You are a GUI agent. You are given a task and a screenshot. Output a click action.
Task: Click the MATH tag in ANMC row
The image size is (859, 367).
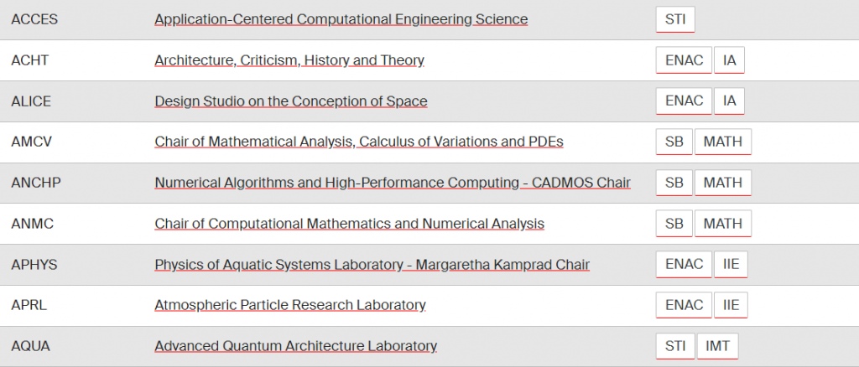point(722,224)
